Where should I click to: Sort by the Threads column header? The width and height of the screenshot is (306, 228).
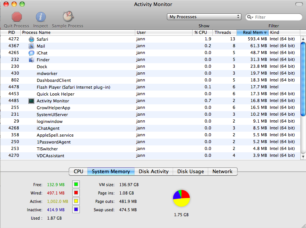pos(225,32)
